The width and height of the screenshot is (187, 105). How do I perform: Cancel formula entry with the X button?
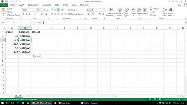pos(21,23)
